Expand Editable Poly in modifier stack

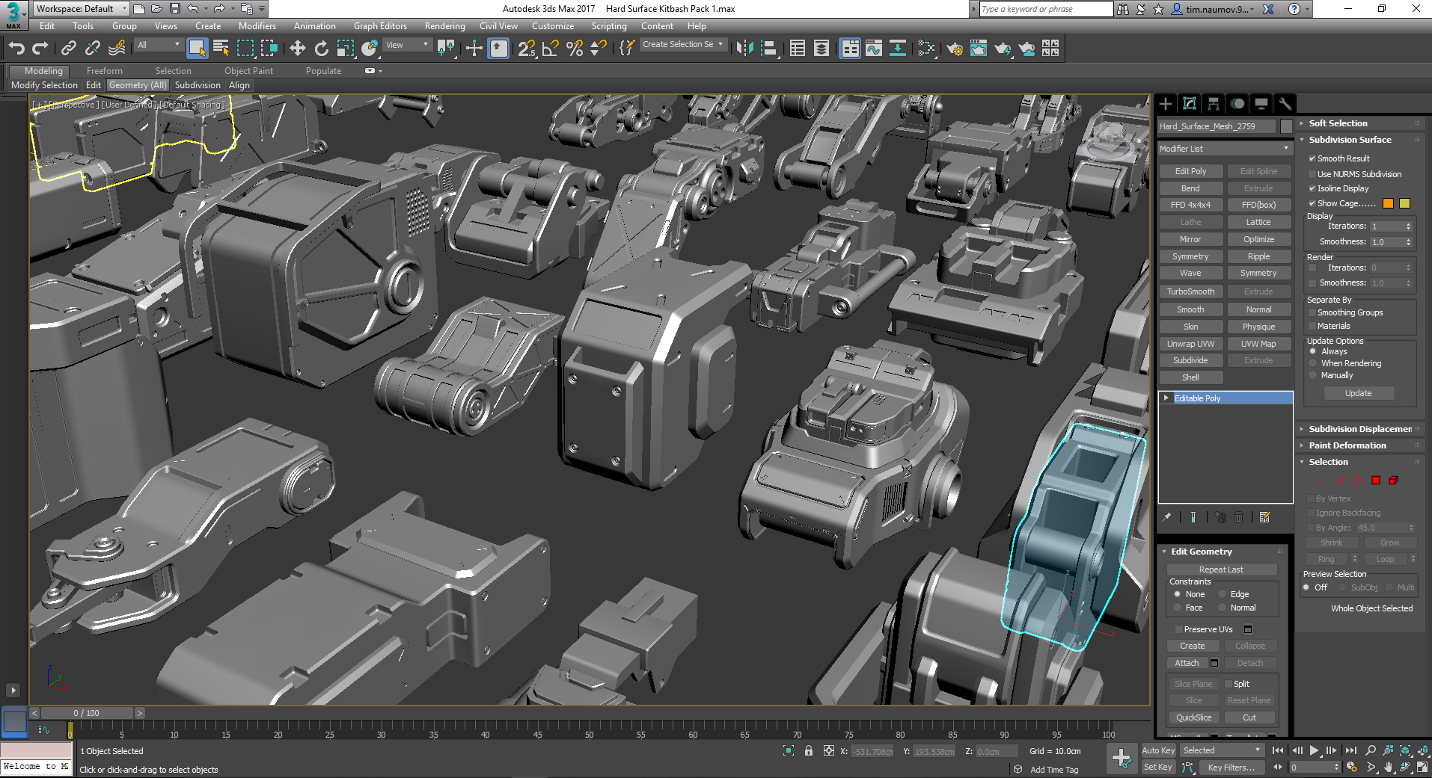1166,398
